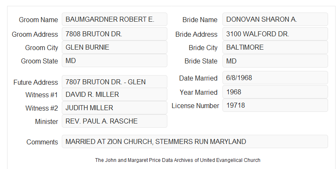Select the License Number field
The height and width of the screenshot is (169, 336).
tap(275, 105)
